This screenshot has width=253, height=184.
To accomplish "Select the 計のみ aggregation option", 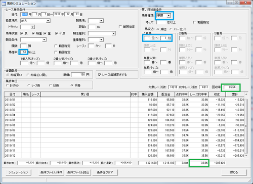I will (7, 85).
